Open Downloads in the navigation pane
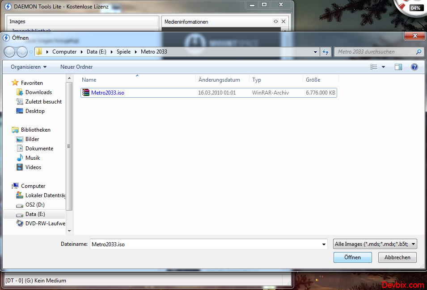 [x=38, y=92]
